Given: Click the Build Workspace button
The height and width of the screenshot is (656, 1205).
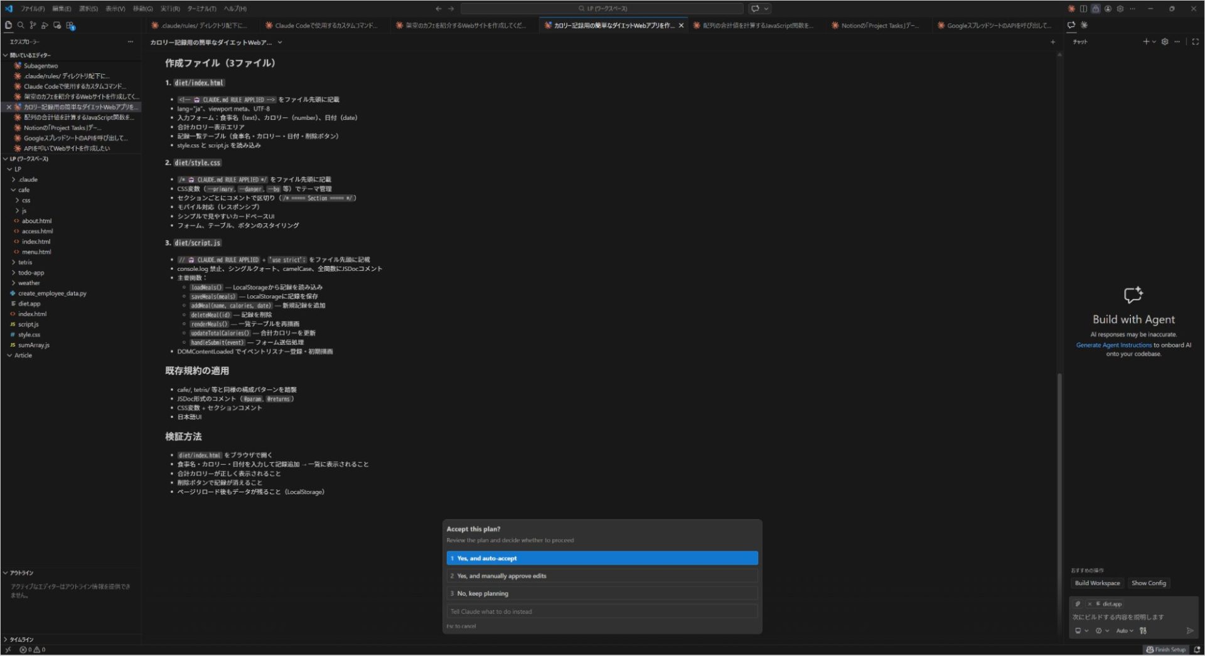Looking at the screenshot, I should (x=1096, y=583).
